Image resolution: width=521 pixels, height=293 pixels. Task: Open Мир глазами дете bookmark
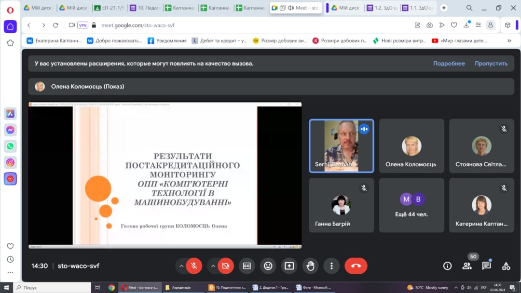pyautogui.click(x=460, y=40)
